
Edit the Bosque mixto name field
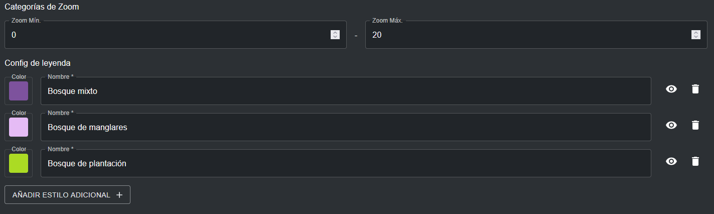pyautogui.click(x=346, y=91)
